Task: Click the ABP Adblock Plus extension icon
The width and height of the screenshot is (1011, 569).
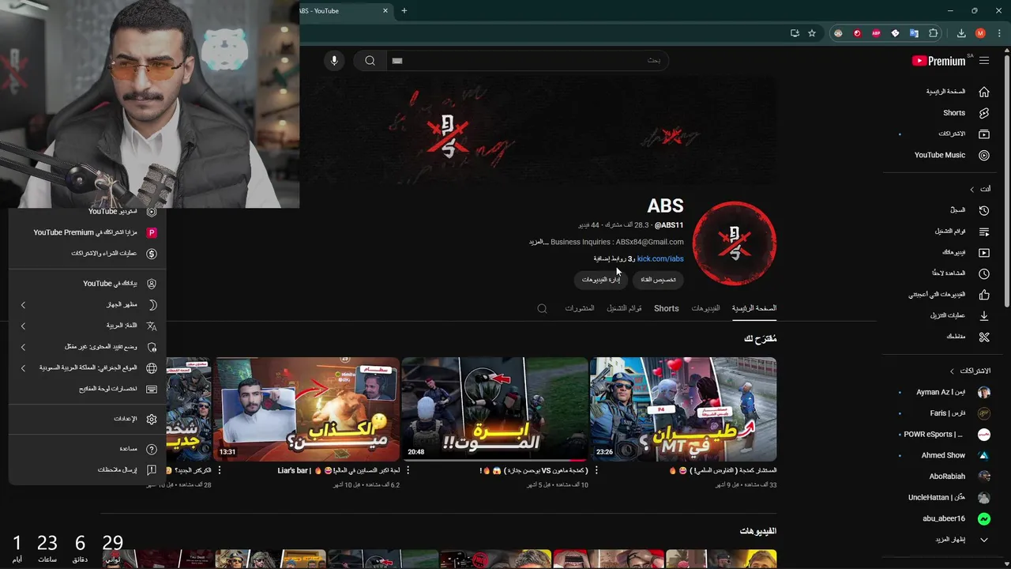Action: 876,33
